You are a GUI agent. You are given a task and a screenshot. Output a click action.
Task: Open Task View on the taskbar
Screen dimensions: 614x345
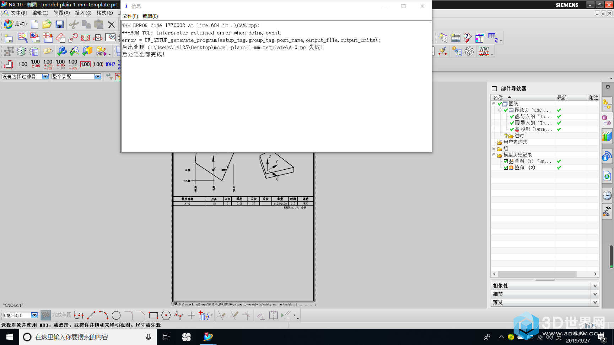click(166, 337)
